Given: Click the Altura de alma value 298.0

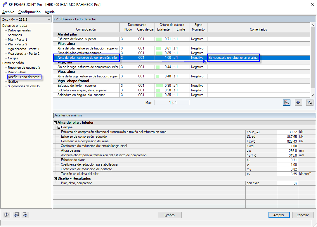Looking at the screenshot, I should point(287,150).
